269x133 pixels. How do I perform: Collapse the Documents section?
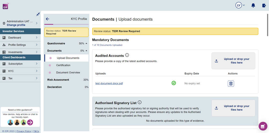(86, 51)
